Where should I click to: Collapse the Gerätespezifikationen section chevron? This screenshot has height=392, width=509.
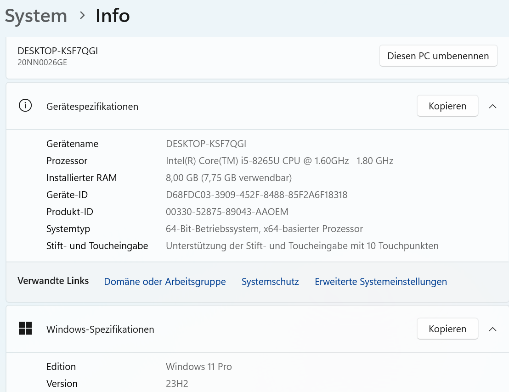click(492, 106)
